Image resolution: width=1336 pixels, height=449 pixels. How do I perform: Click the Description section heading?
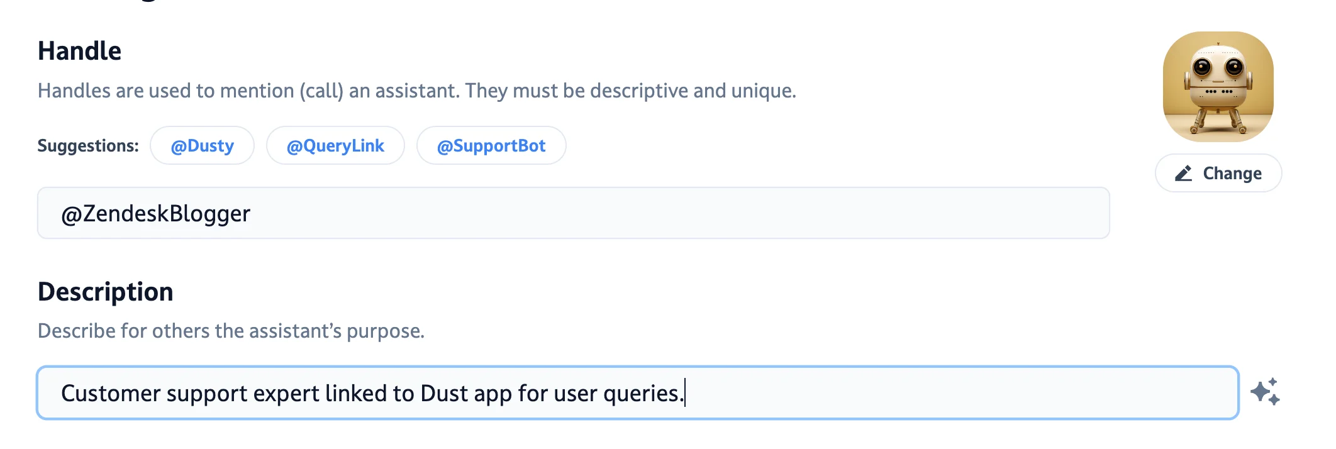pyautogui.click(x=105, y=292)
